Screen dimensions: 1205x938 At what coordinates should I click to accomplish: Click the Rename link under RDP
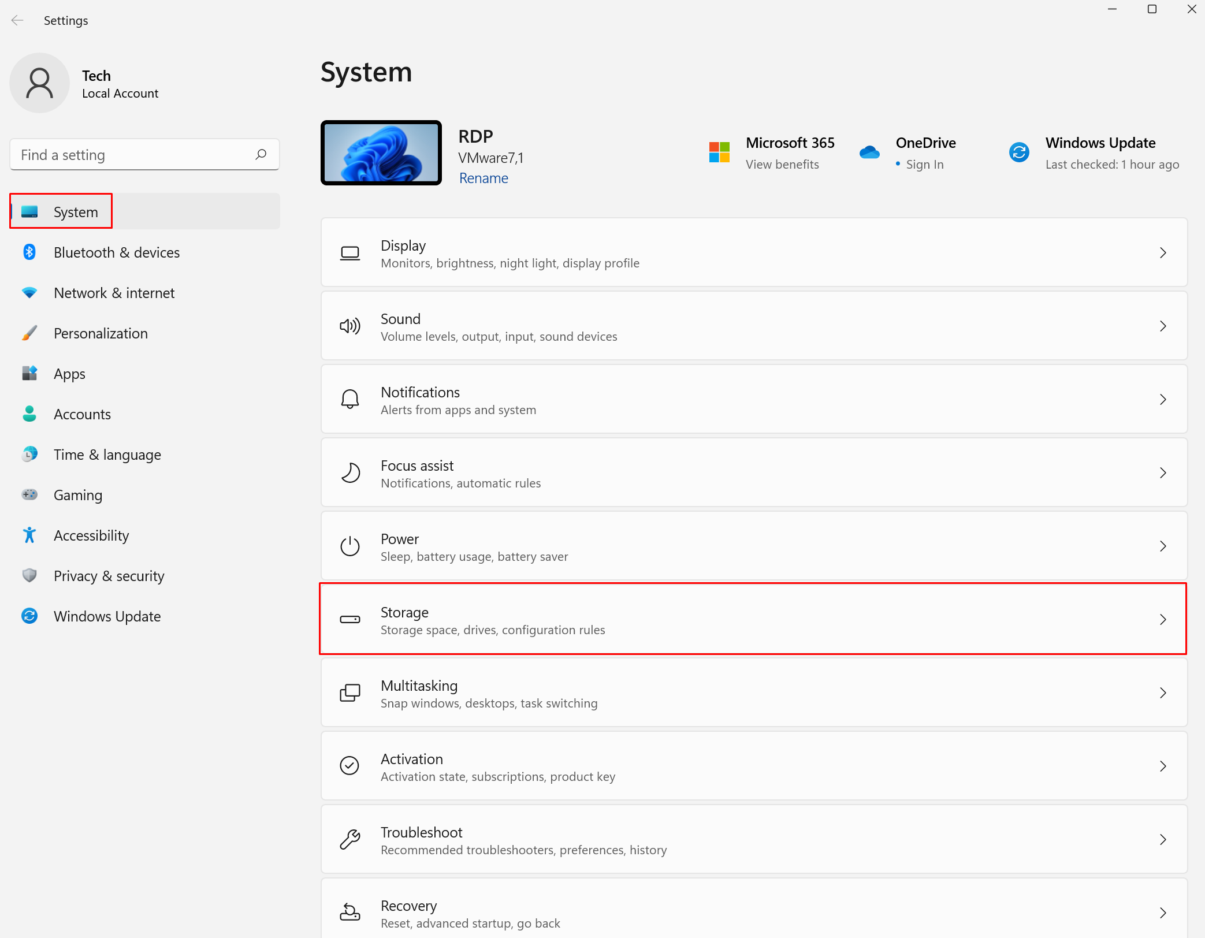pos(483,178)
